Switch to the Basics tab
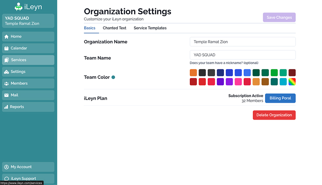Screen dimensions: 322x185 [90, 28]
